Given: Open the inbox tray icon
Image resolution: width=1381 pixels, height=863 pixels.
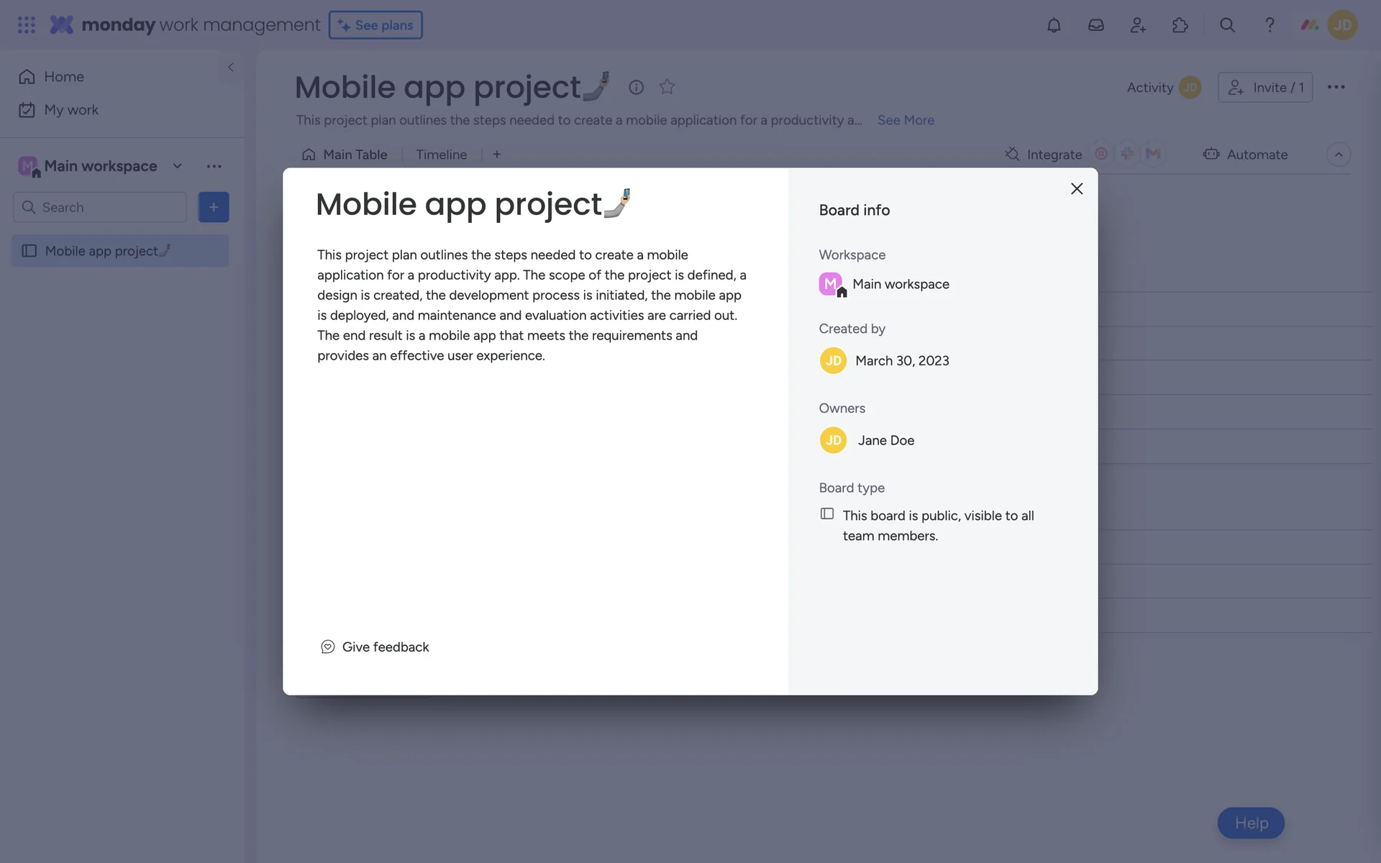Looking at the screenshot, I should pos(1095,25).
